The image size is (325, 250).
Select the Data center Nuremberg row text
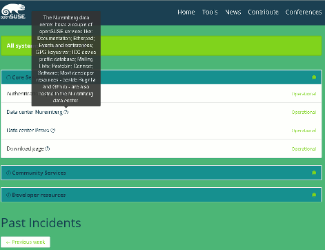35,112
